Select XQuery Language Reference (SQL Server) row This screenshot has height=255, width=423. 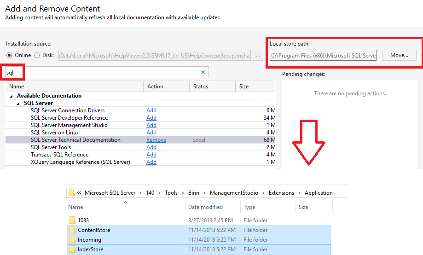pyautogui.click(x=140, y=162)
